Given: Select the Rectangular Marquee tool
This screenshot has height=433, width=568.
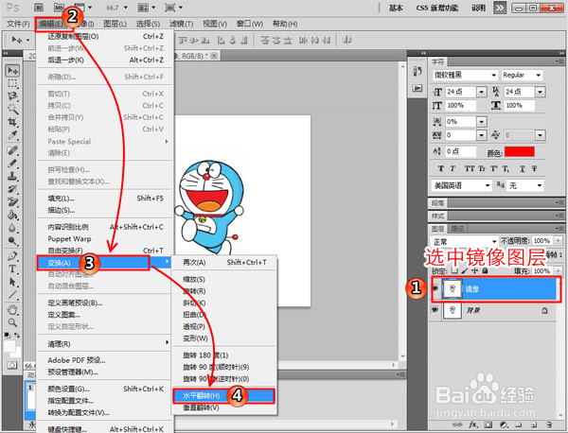Looking at the screenshot, I should click(12, 83).
